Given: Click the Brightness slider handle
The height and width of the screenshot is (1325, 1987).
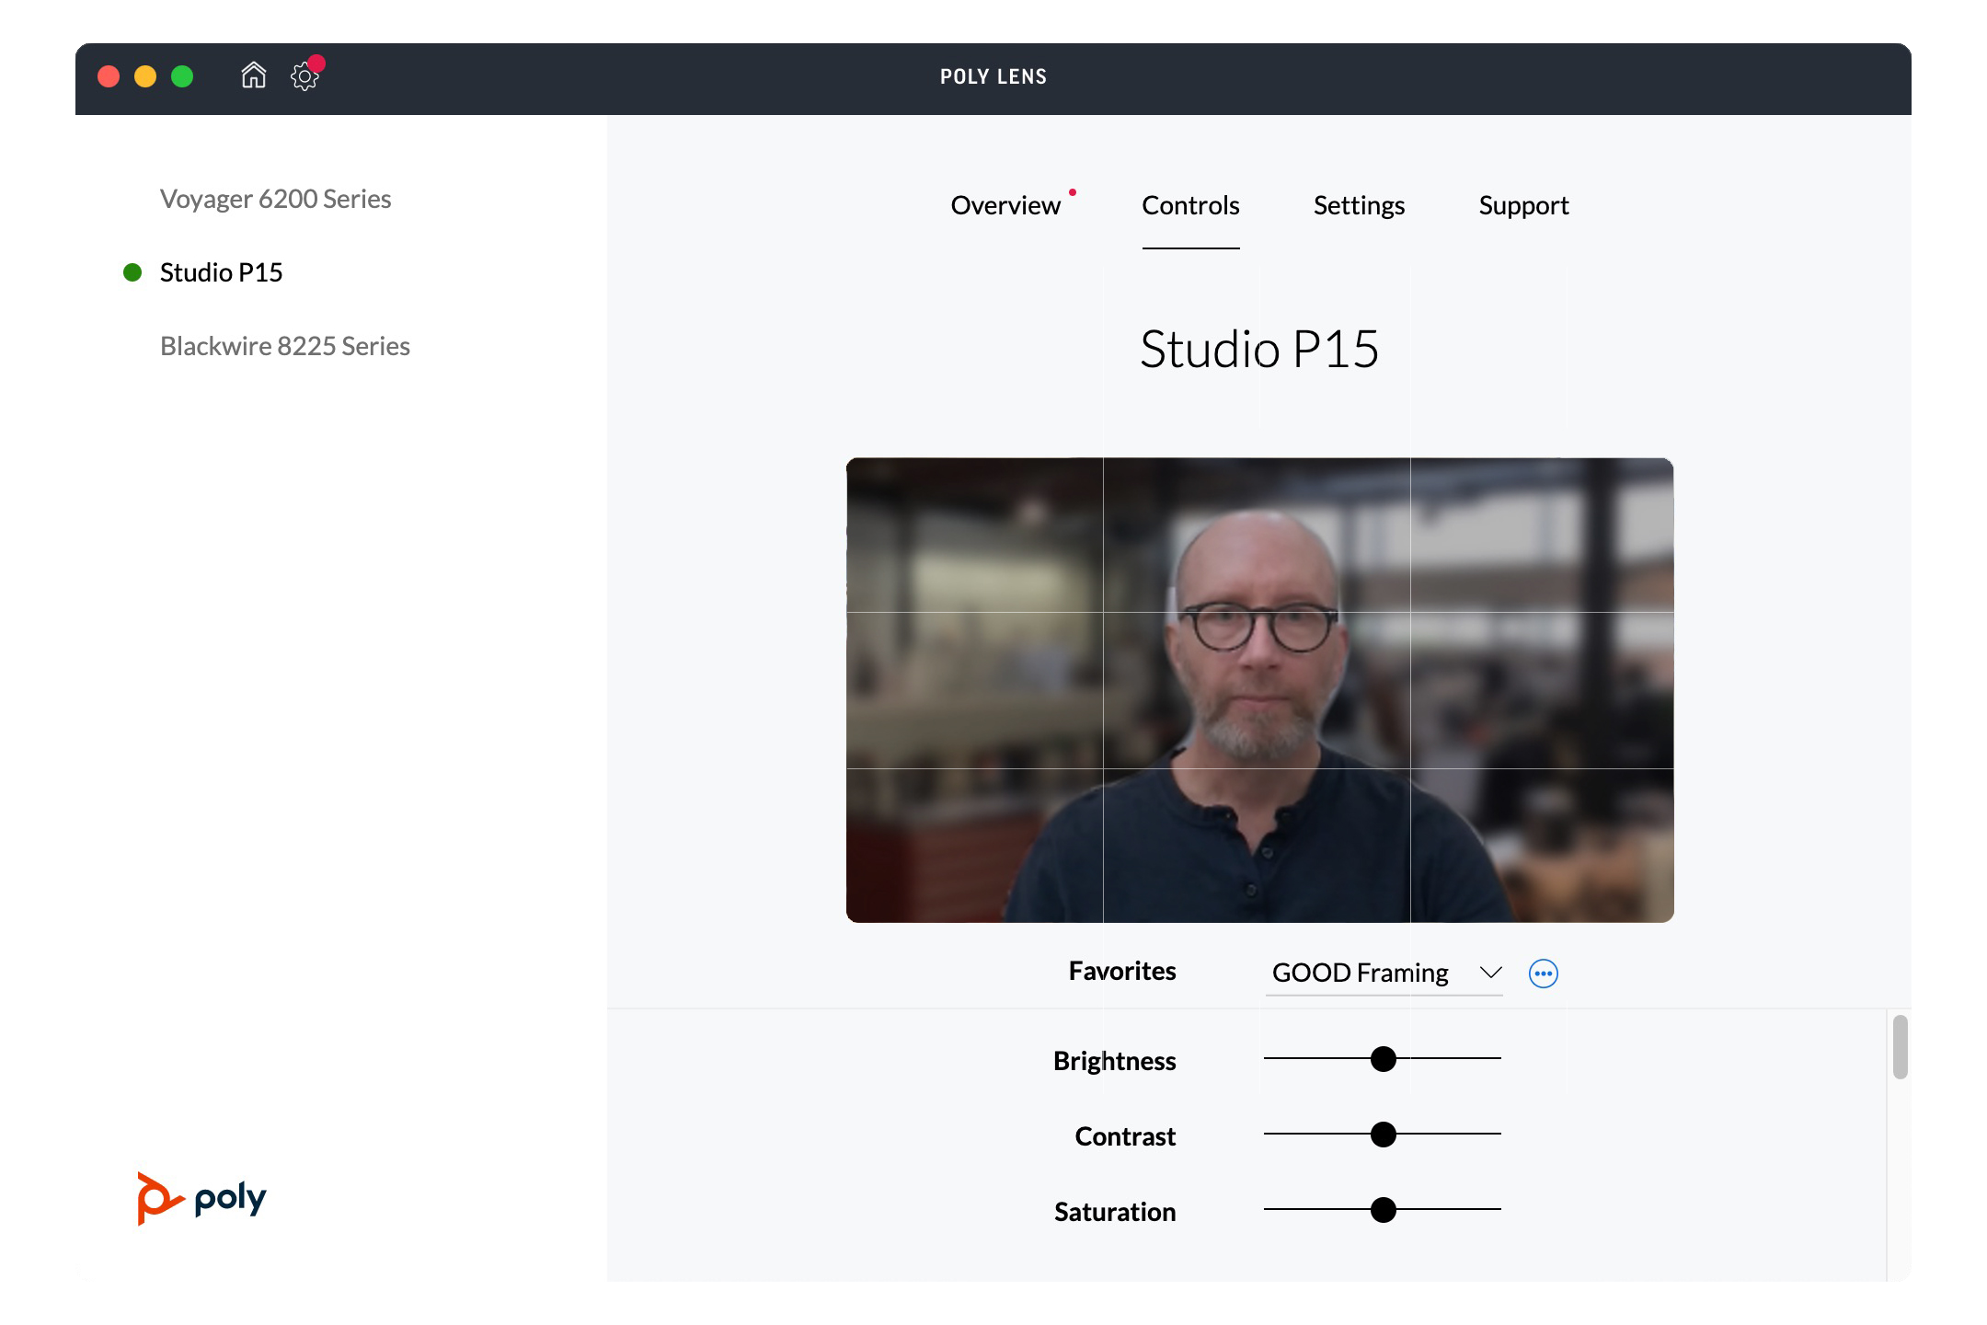Looking at the screenshot, I should point(1383,1059).
